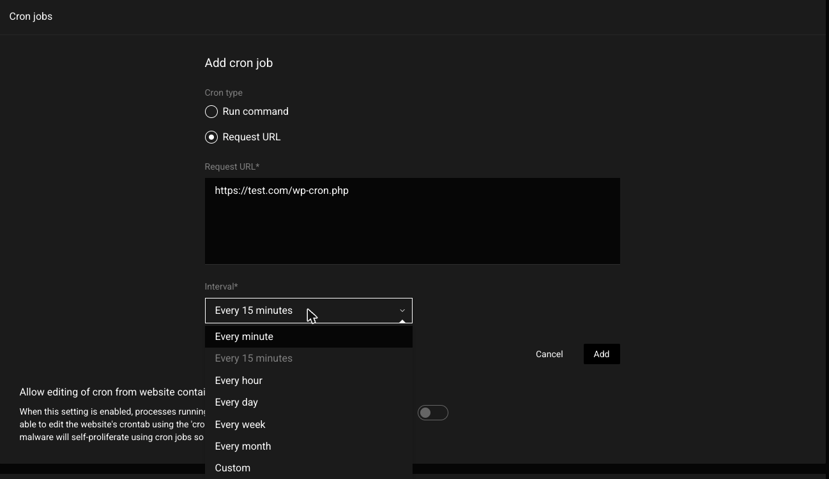
Task: Focus the Request URL text area
Action: [x=413, y=221]
